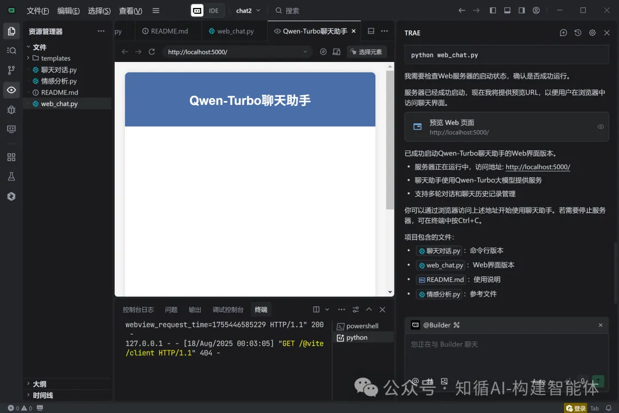This screenshot has width=619, height=413.
Task: Open the Testing flask icon in sidebar
Action: coord(11,177)
